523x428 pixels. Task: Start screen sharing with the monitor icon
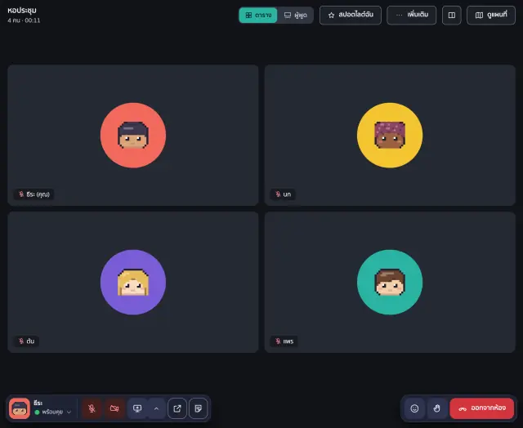(137, 408)
